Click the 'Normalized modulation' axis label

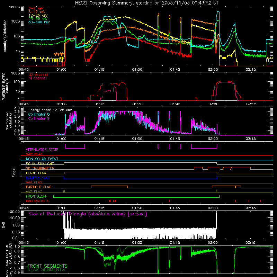(9, 121)
